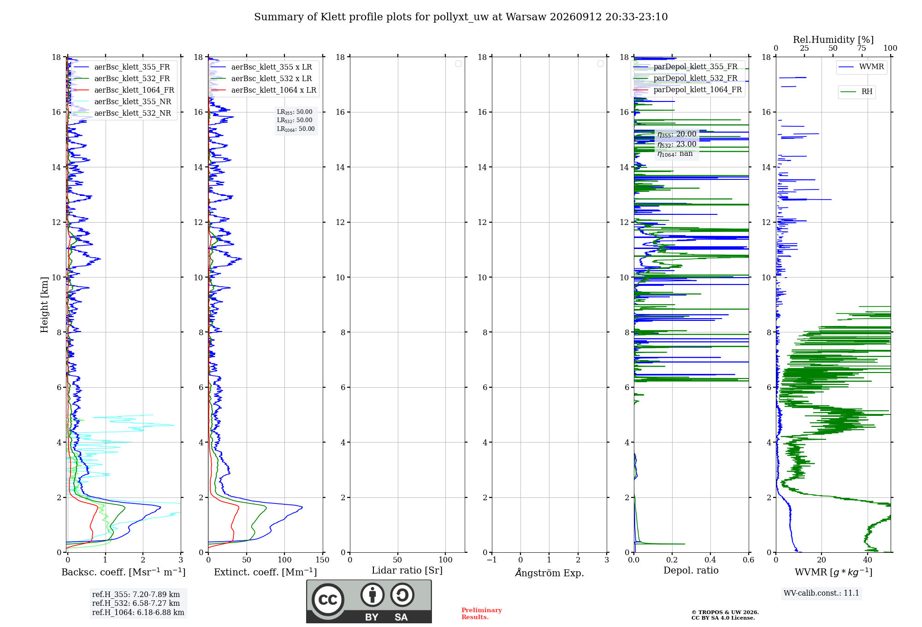Click the WV-calib.const.: 11.1 text
The image size is (922, 627).
point(822,593)
